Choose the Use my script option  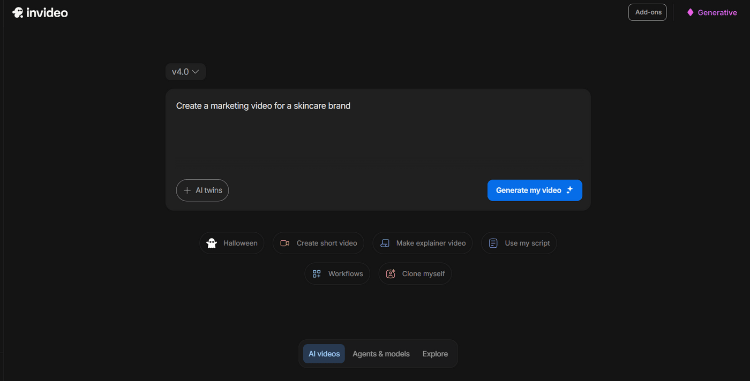point(527,243)
